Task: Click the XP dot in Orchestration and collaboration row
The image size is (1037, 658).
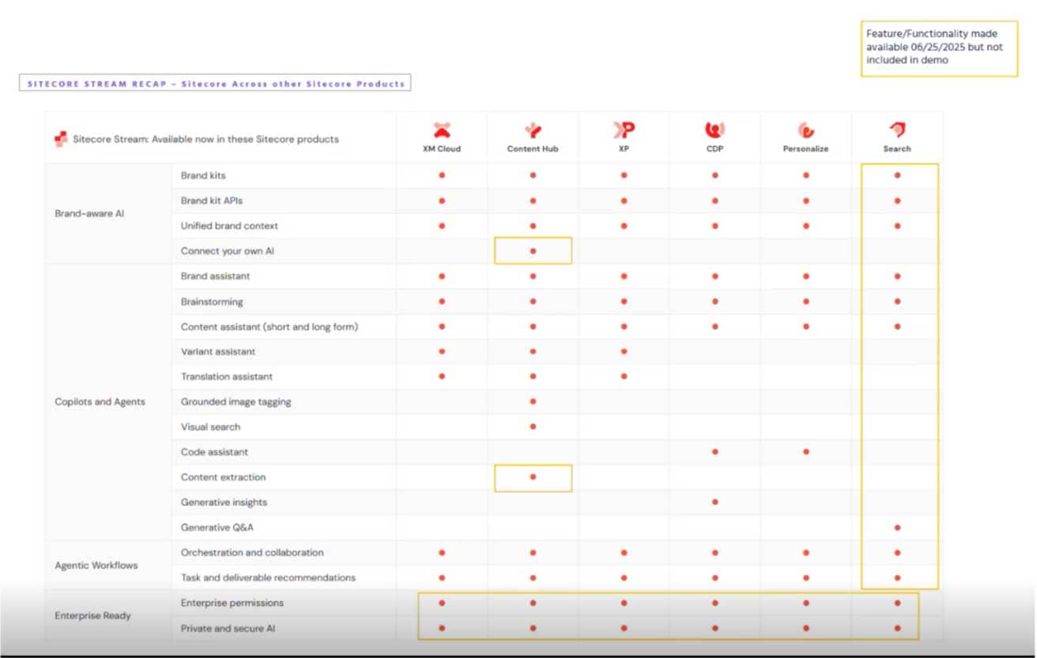Action: (624, 553)
